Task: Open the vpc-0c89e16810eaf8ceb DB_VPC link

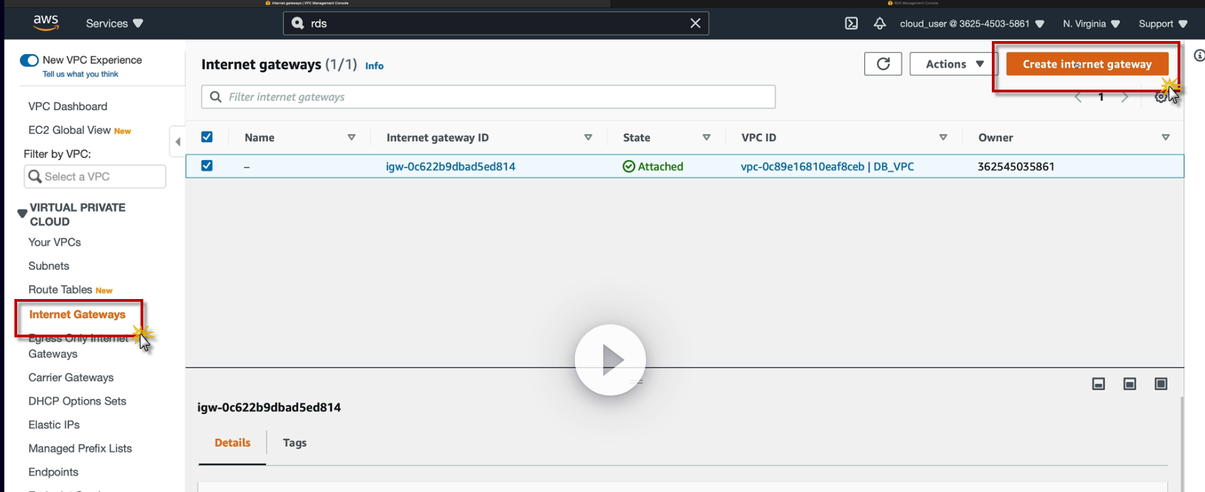Action: click(x=827, y=166)
